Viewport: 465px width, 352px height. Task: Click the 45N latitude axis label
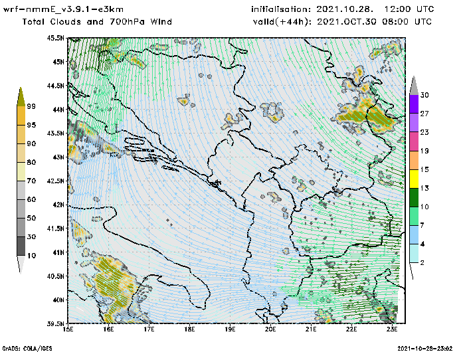tap(58, 62)
